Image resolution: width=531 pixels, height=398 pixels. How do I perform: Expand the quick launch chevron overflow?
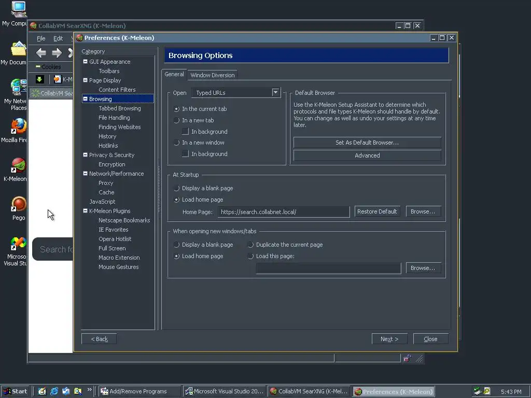[89, 390]
